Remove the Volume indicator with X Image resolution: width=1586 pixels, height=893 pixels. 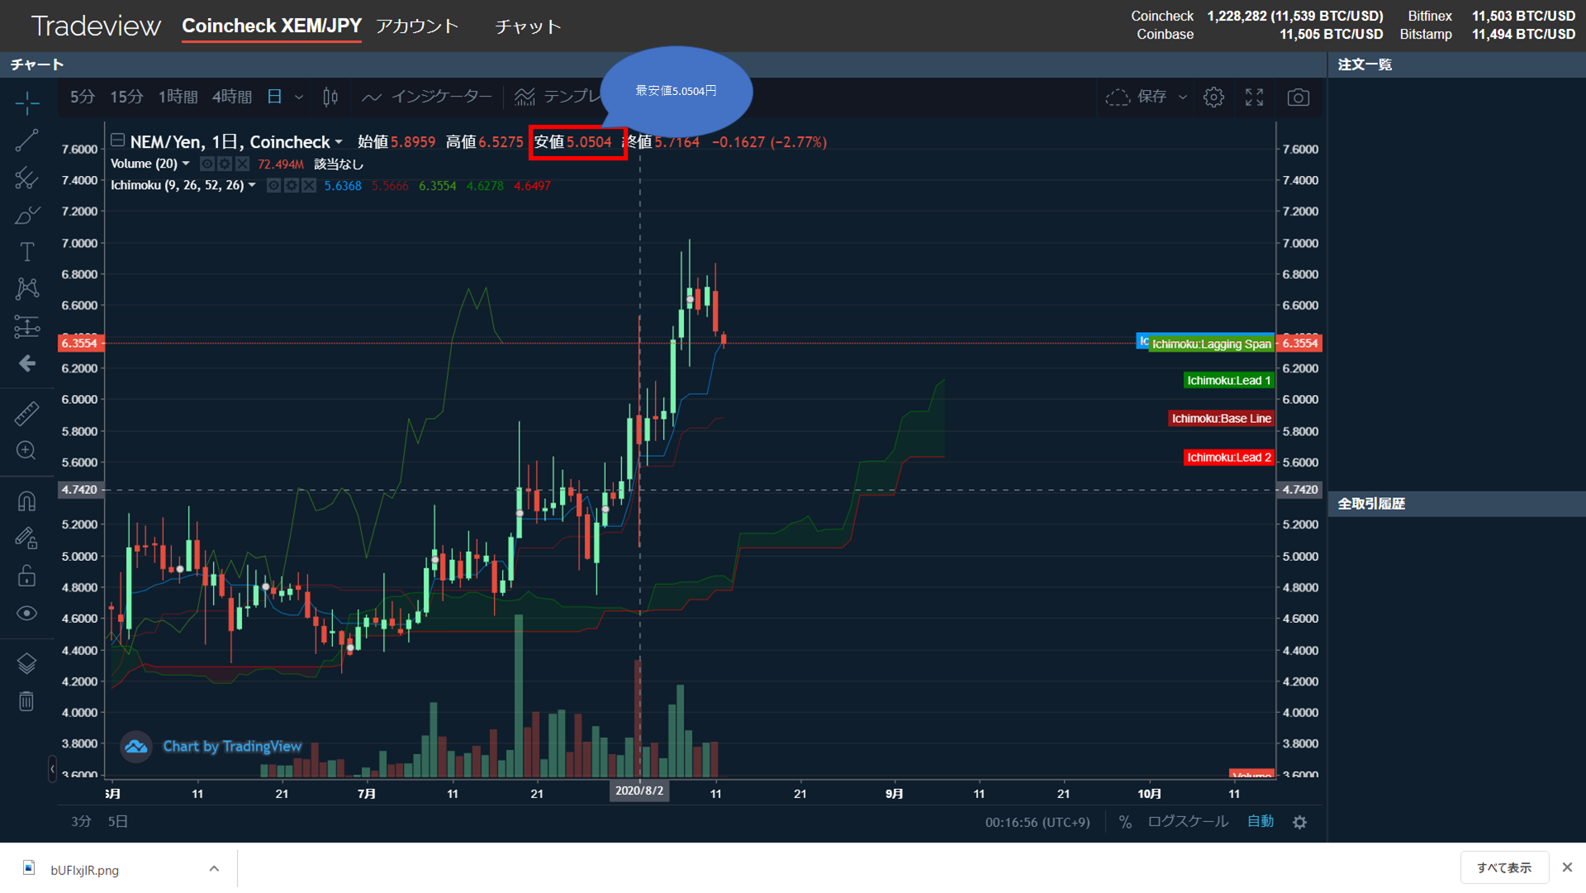coord(241,164)
